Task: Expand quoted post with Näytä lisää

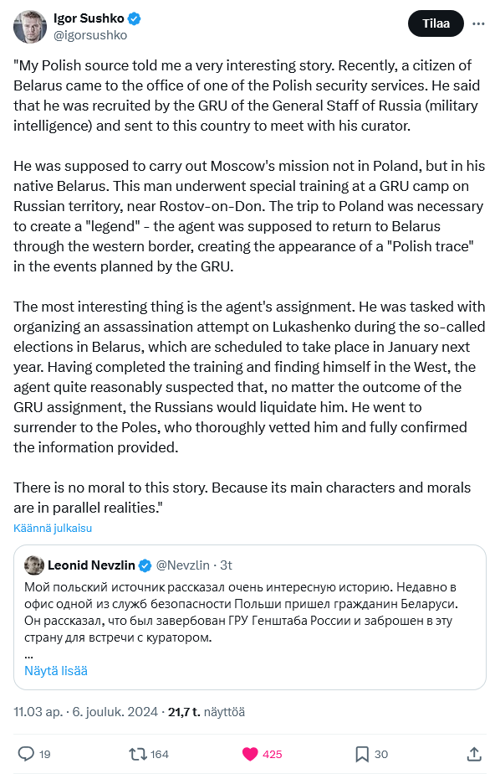Action: point(56,671)
